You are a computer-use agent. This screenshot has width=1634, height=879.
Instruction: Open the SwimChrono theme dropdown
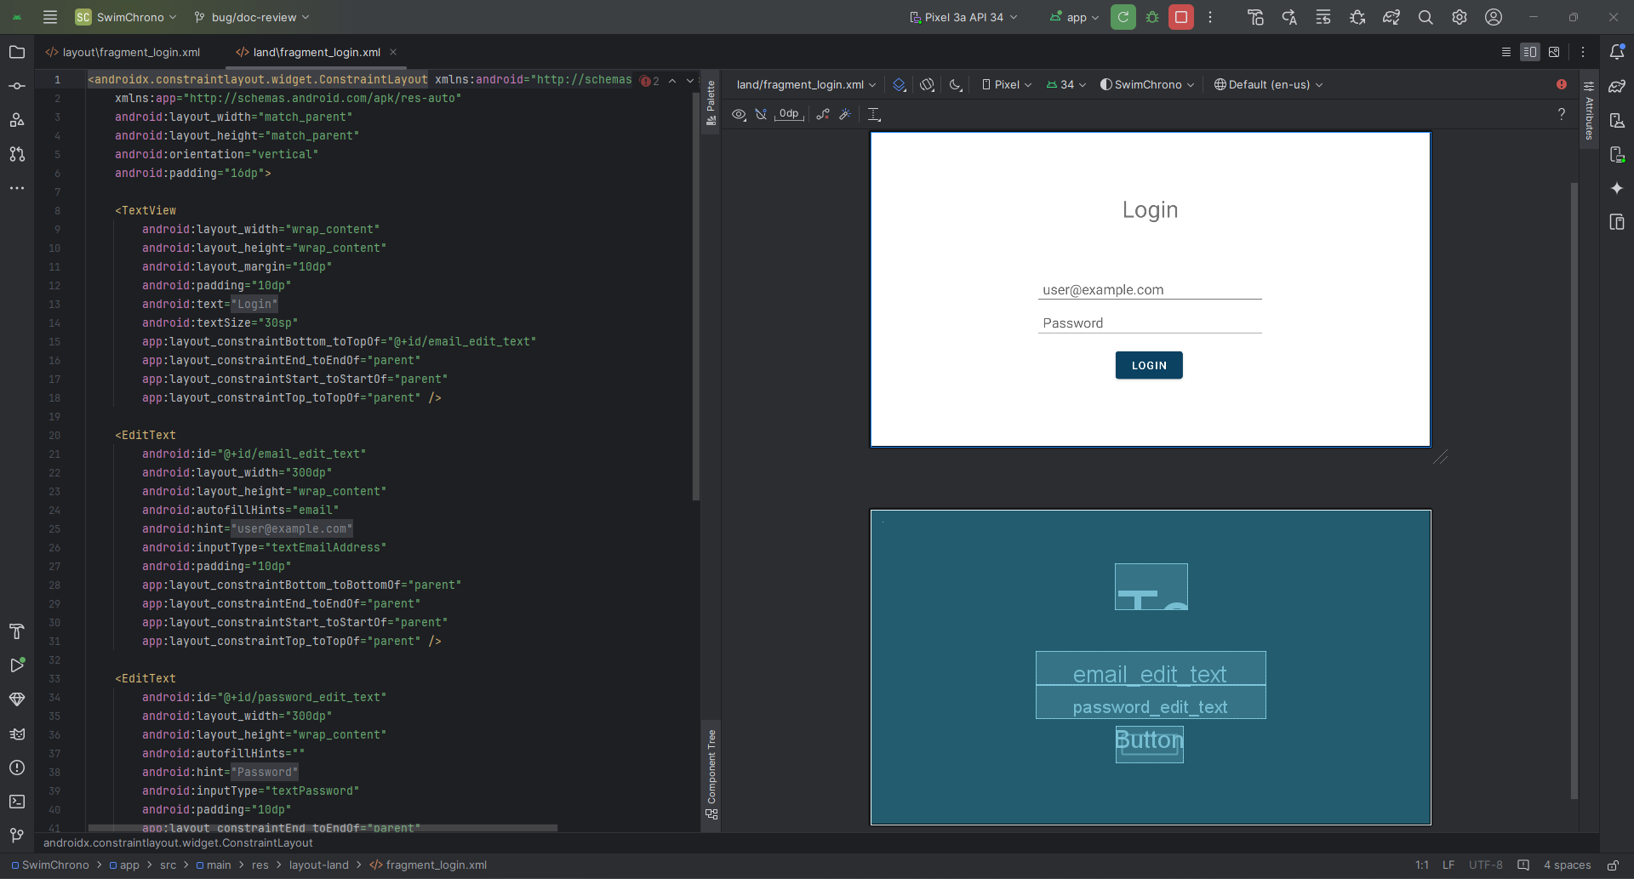[1147, 84]
